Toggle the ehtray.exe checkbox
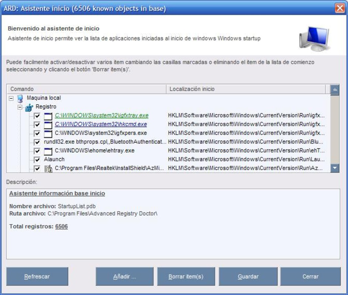Image resolution: width=348 pixels, height=295 pixels. pos(37,151)
